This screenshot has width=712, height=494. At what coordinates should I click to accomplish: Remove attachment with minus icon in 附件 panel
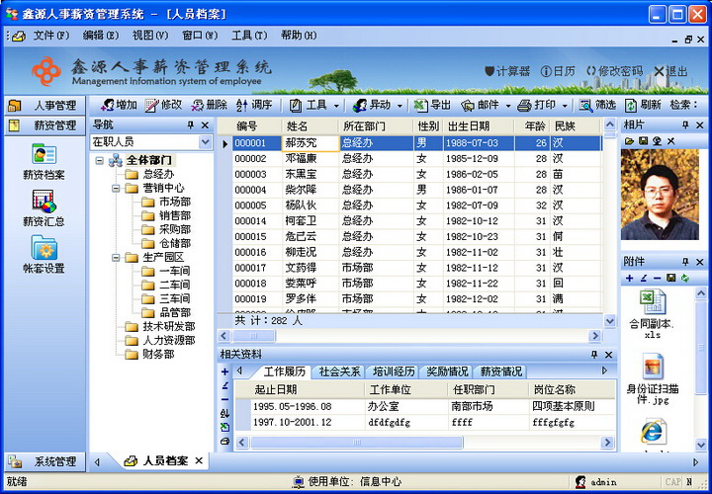click(657, 278)
